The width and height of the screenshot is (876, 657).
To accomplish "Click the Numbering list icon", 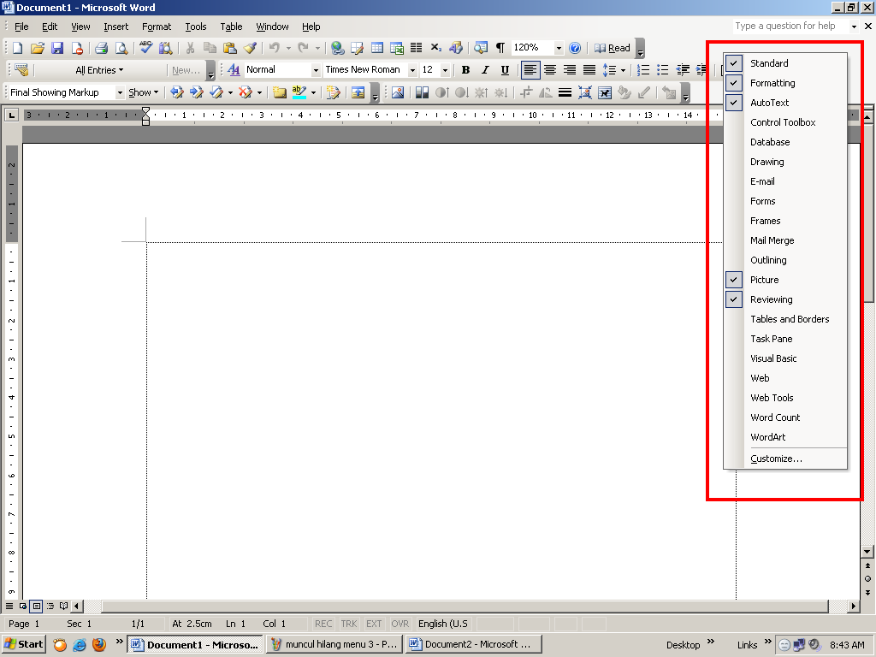I will coord(643,70).
